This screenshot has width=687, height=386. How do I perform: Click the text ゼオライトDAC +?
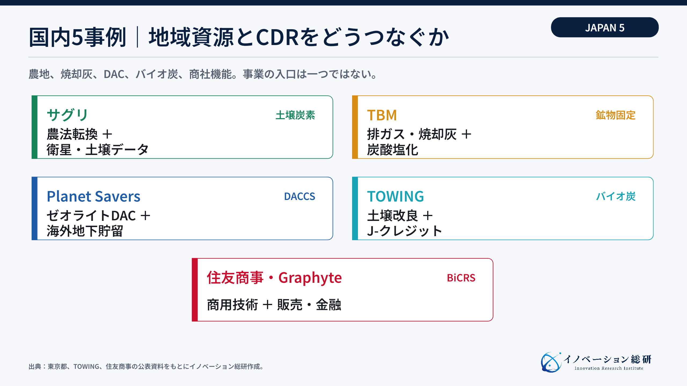tap(99, 216)
